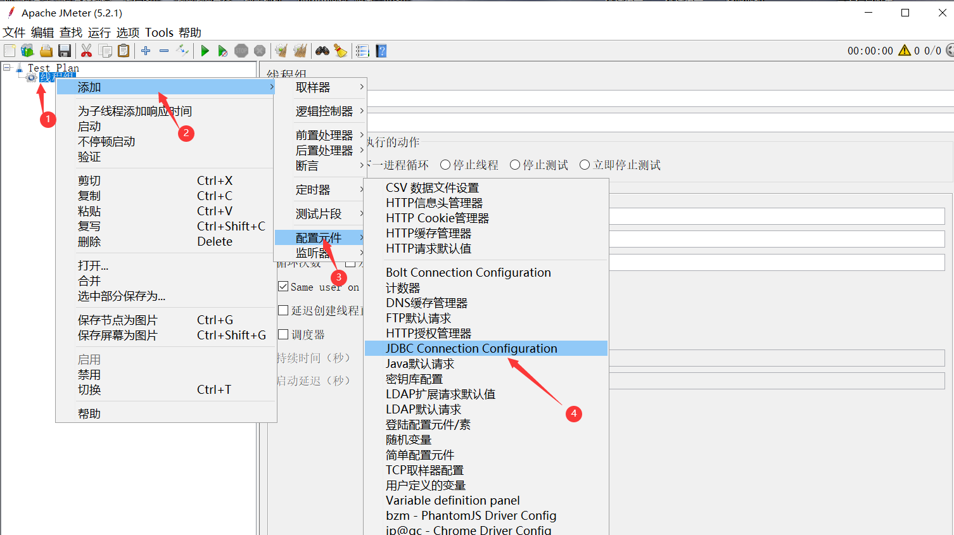The width and height of the screenshot is (954, 535).
Task: Click the Start No Pauses icon
Action: (x=222, y=51)
